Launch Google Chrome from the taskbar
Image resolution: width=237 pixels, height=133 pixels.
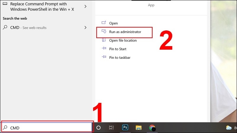[152, 128]
